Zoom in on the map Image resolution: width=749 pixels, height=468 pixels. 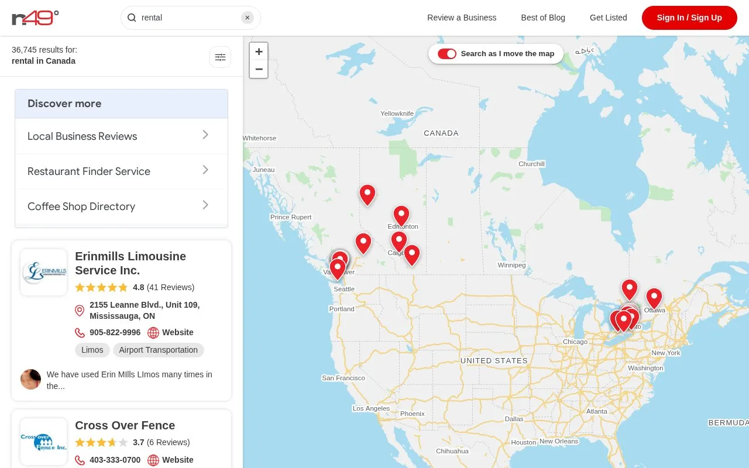point(259,51)
